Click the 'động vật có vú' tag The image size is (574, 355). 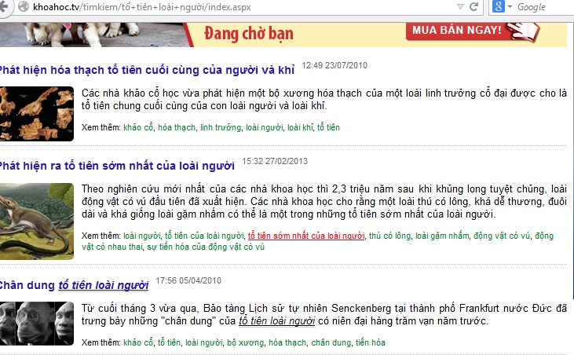502,236
